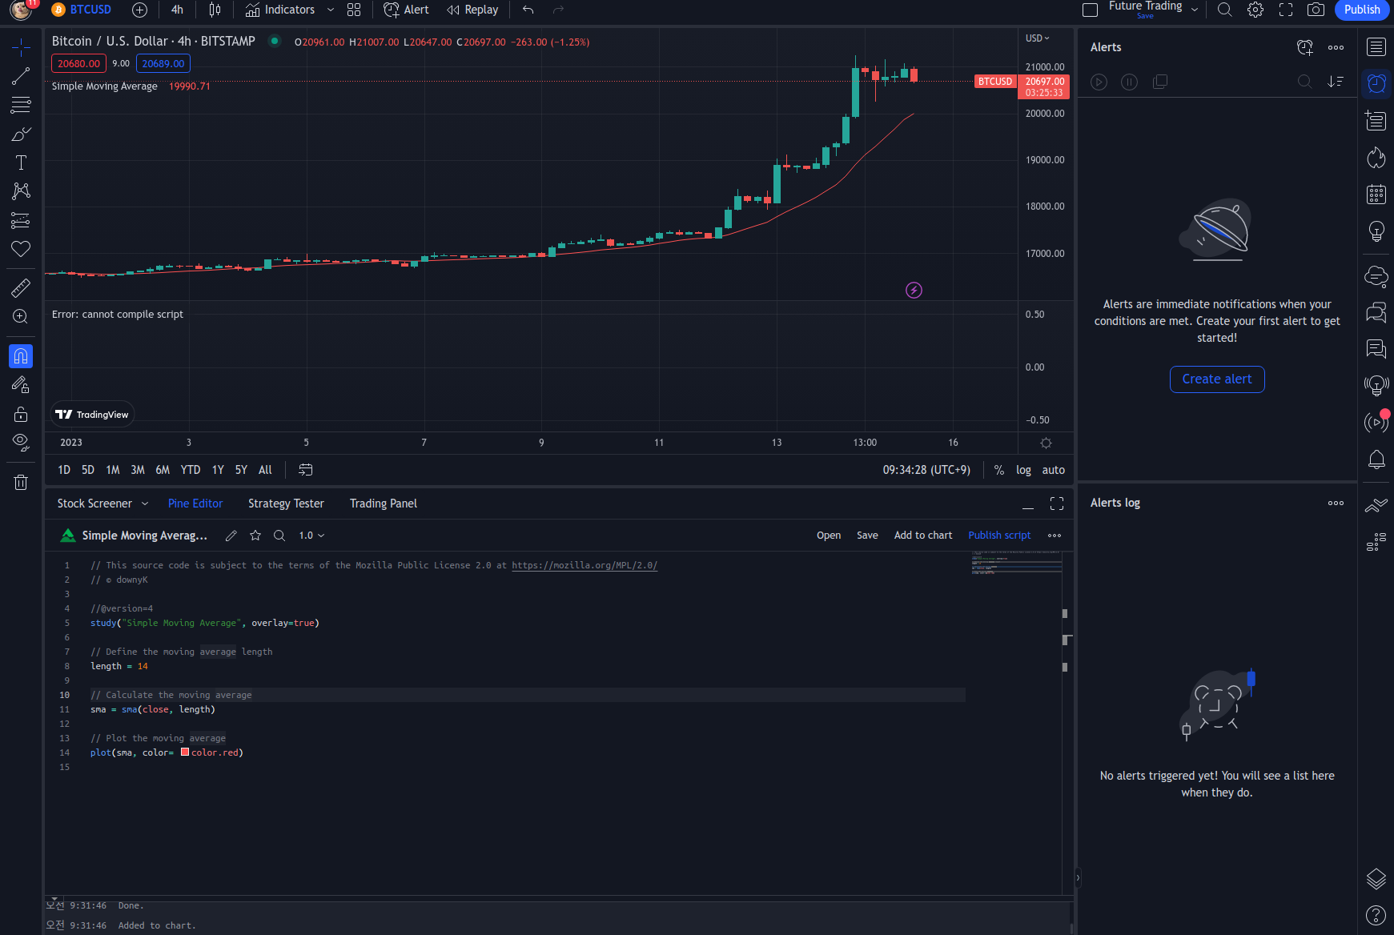
Task: Open the watchlist panel icon
Action: pyautogui.click(x=1376, y=47)
